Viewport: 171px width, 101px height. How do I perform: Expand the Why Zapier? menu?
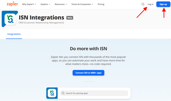[x=29, y=4]
